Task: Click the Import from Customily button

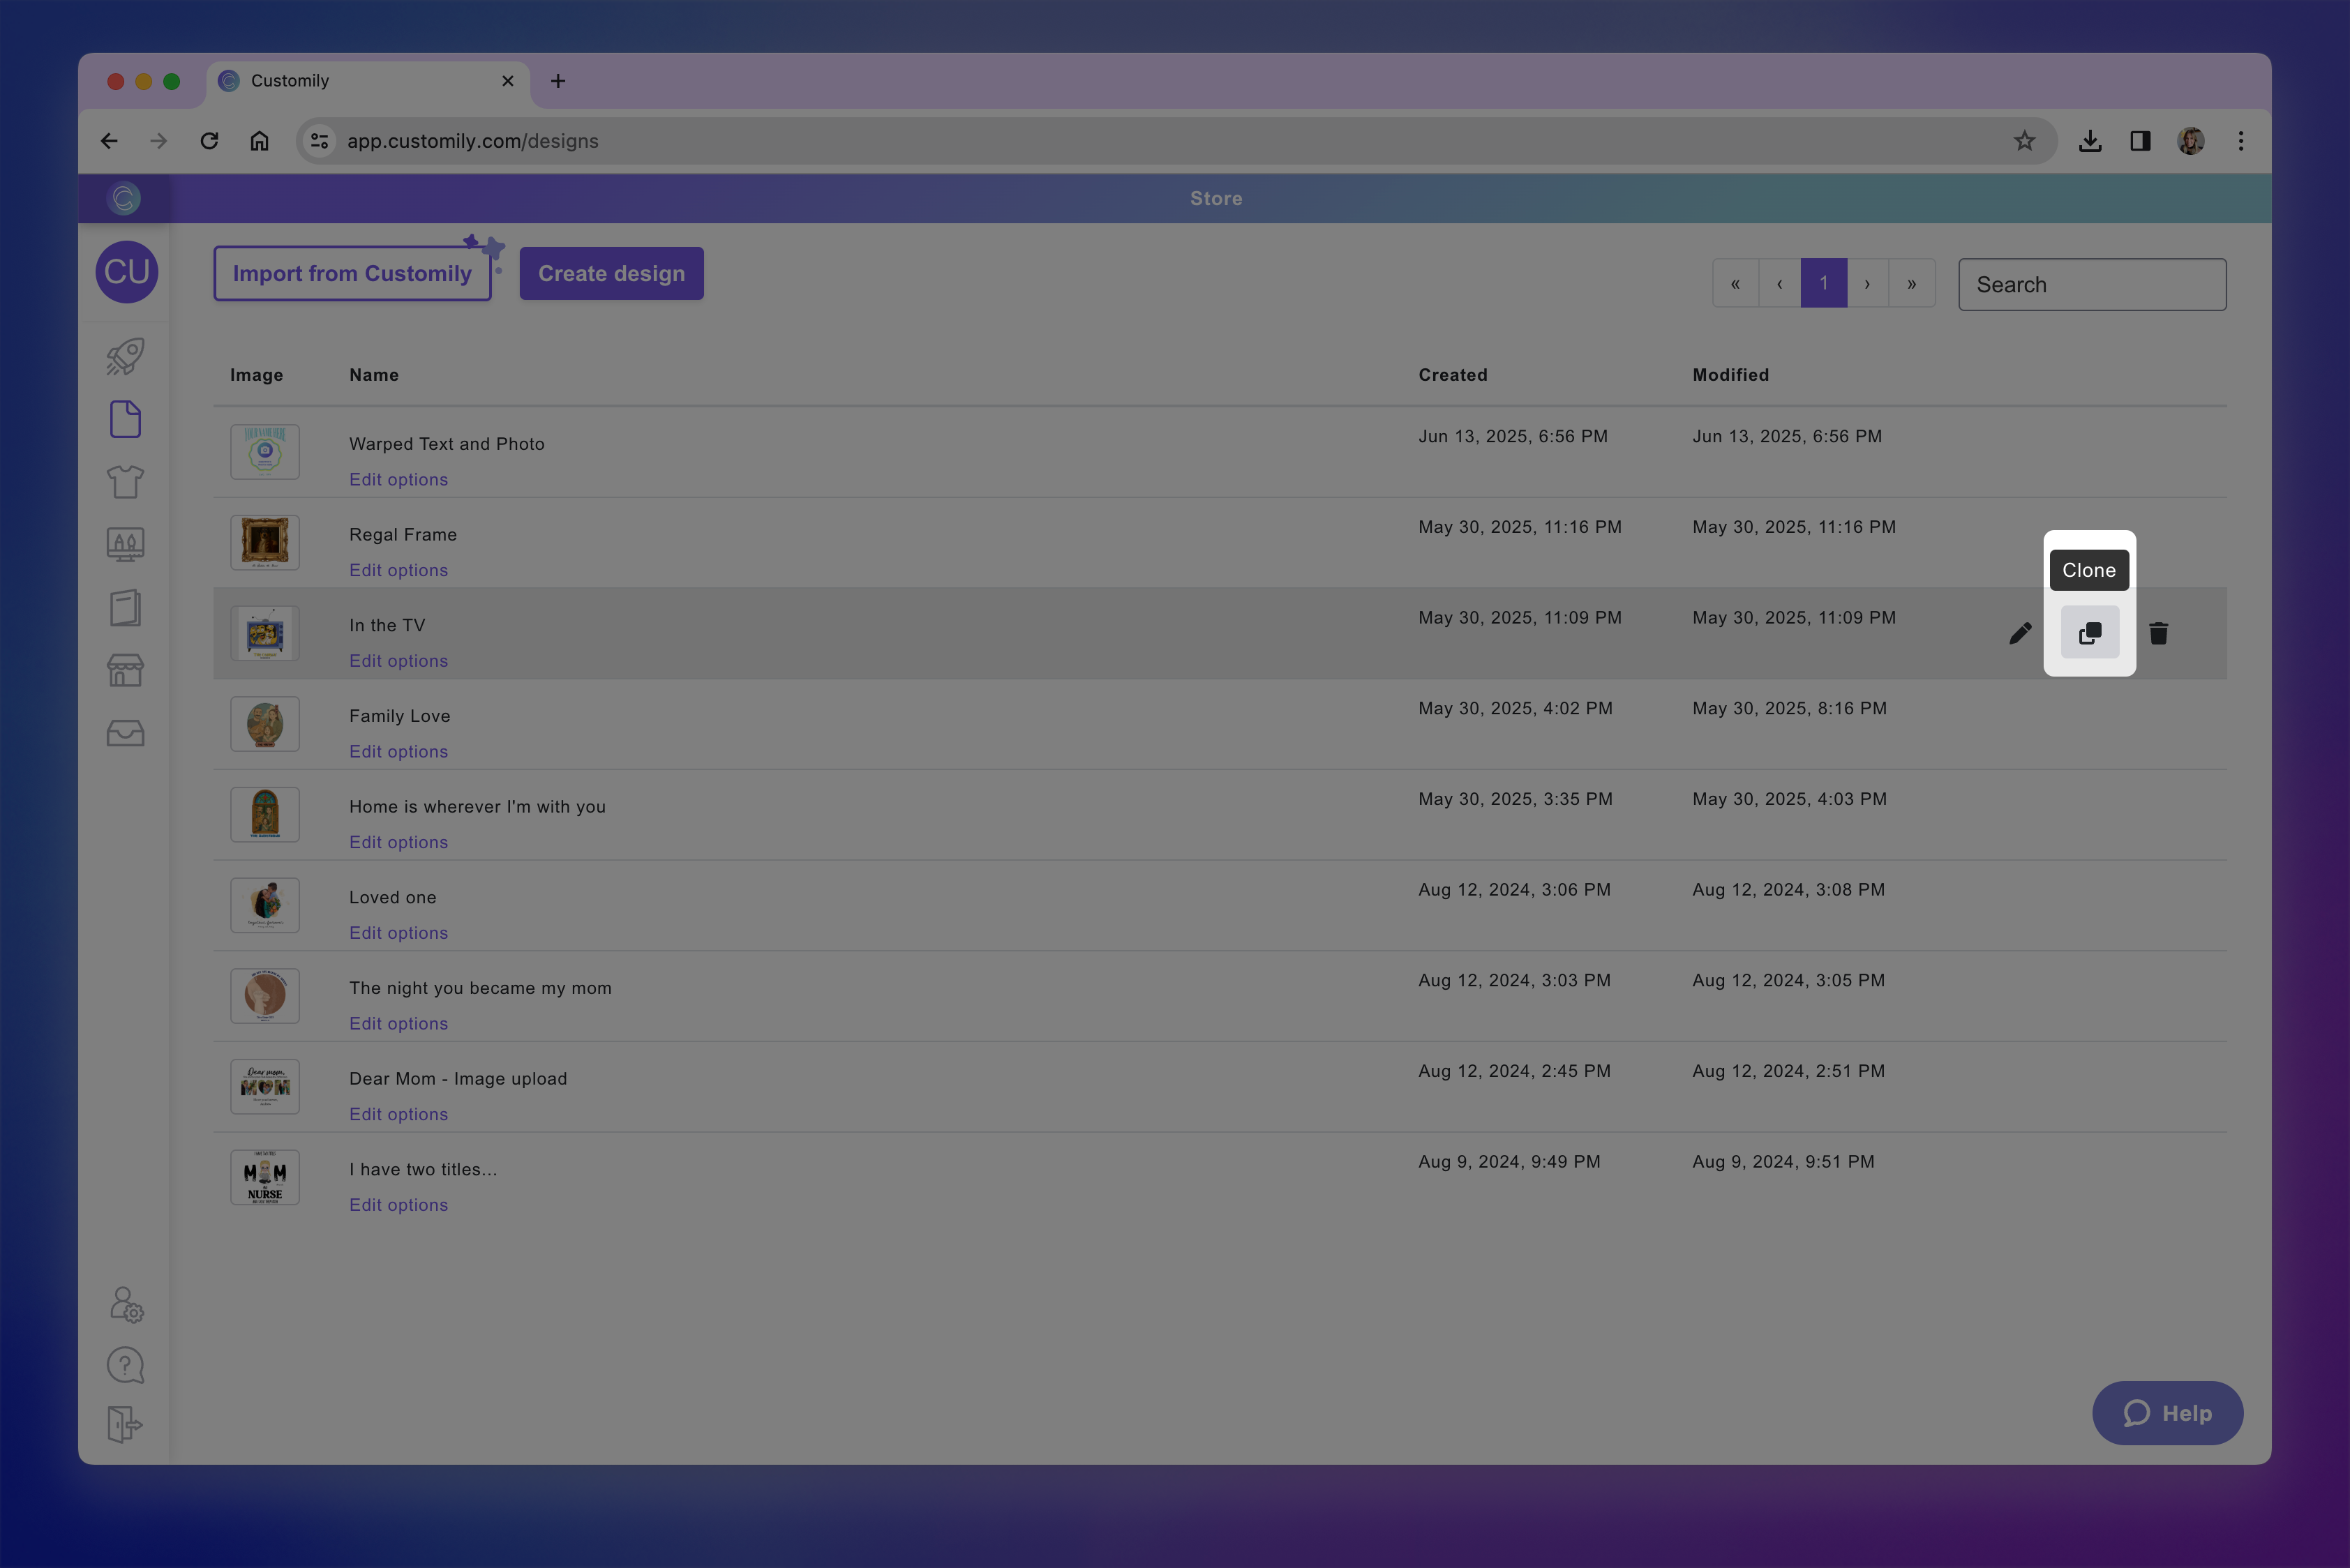Action: (352, 274)
